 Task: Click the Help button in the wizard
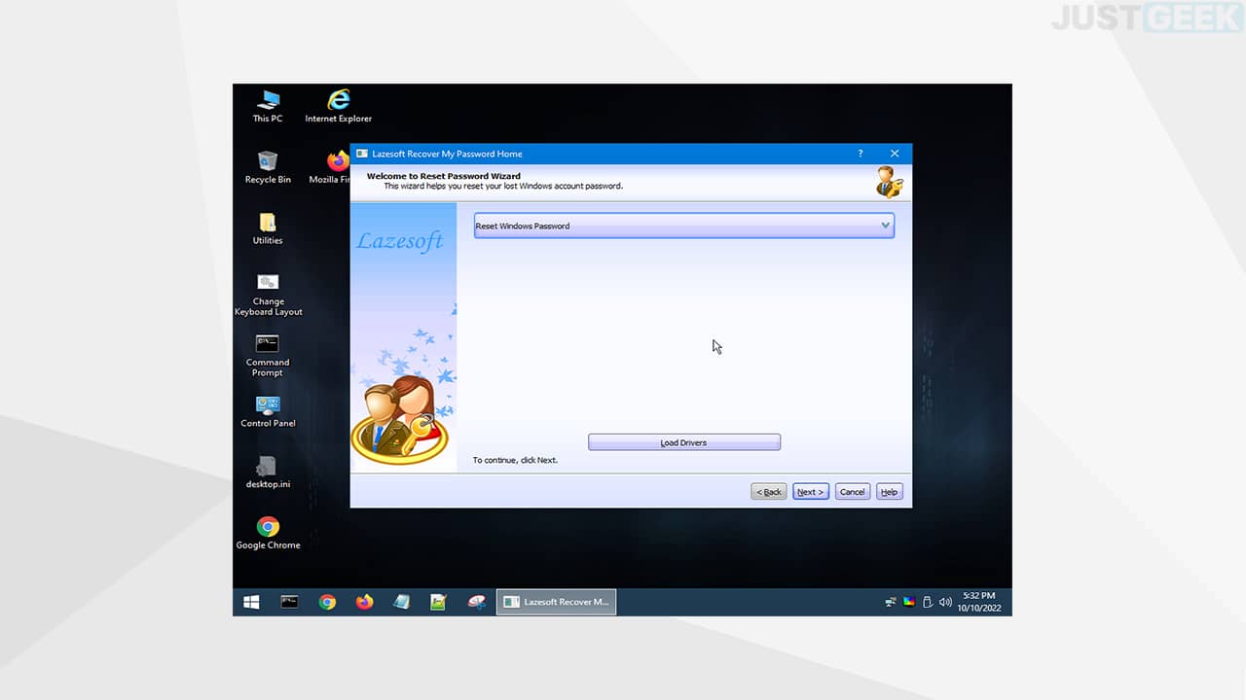pos(889,492)
